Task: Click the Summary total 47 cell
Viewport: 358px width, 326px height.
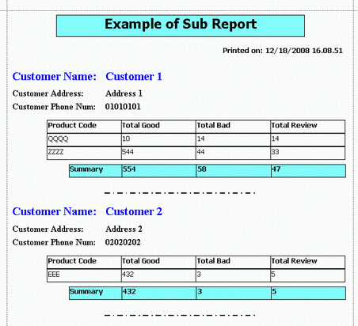Action: click(308, 171)
